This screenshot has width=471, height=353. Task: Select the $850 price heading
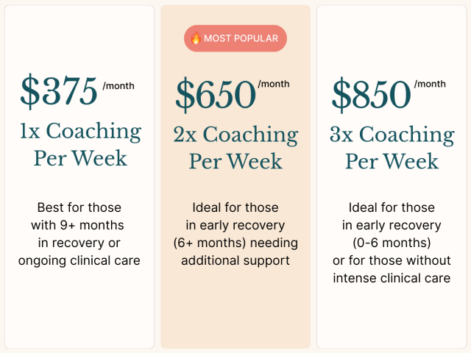371,94
